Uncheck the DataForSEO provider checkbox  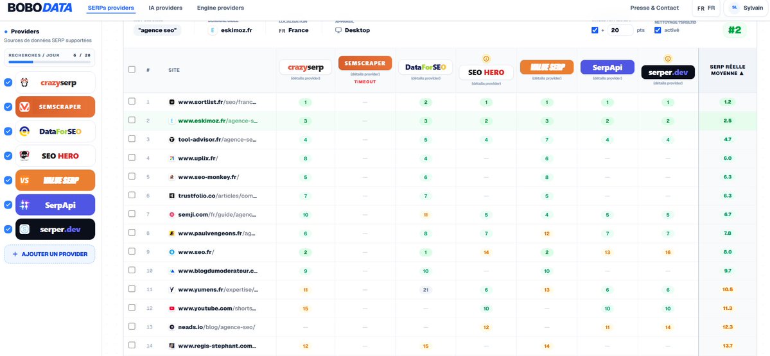pos(8,131)
